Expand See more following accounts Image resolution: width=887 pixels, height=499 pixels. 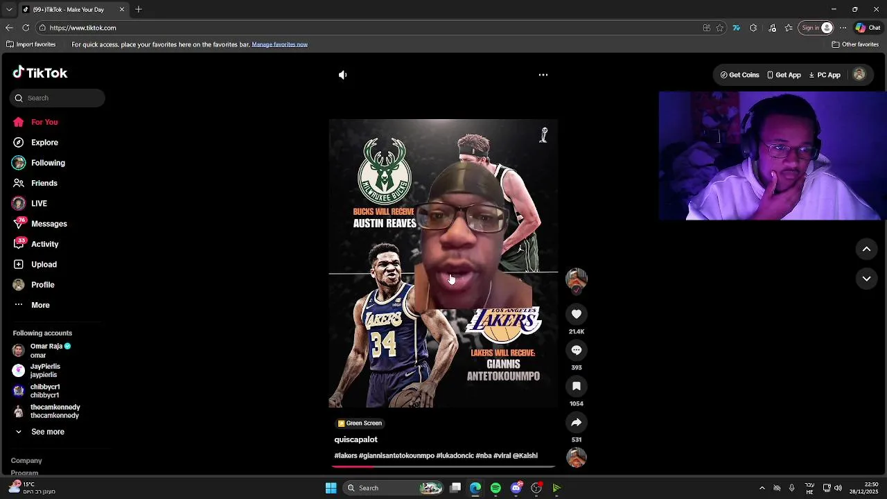39,432
